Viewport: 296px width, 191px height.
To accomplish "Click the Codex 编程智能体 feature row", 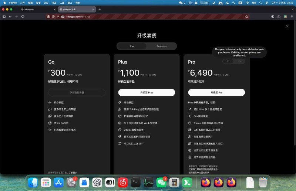I will point(131,130).
